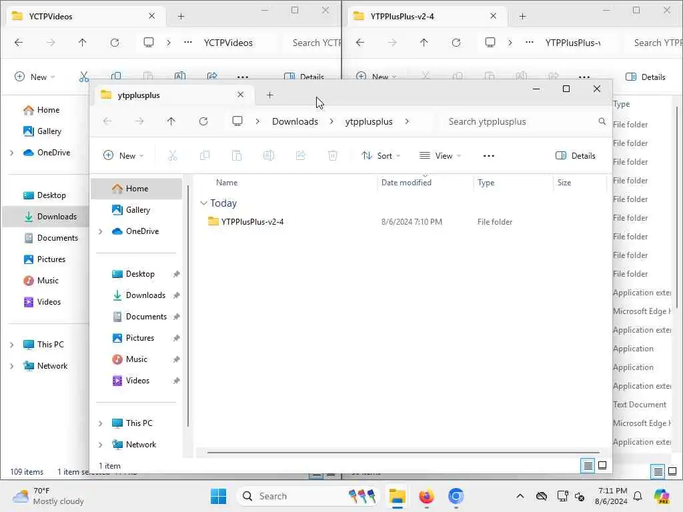Click Downloads in the address breadcrumb
The height and width of the screenshot is (512, 683).
pos(295,121)
